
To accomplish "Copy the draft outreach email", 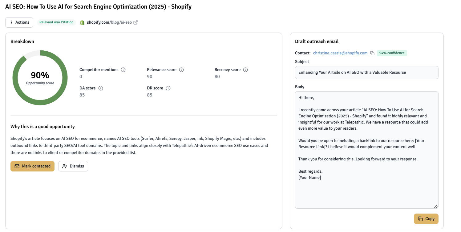I will pos(426,219).
